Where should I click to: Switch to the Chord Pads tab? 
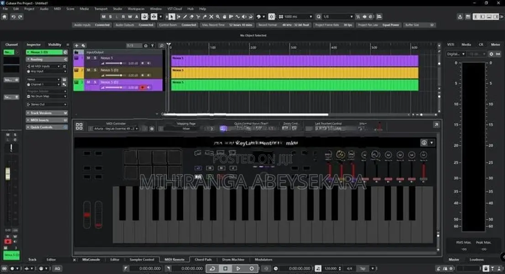point(203,259)
